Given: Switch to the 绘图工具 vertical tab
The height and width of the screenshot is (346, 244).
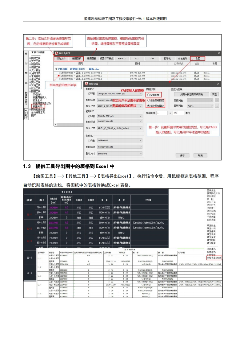Looking at the screenshot, I should [x=26, y=114].
